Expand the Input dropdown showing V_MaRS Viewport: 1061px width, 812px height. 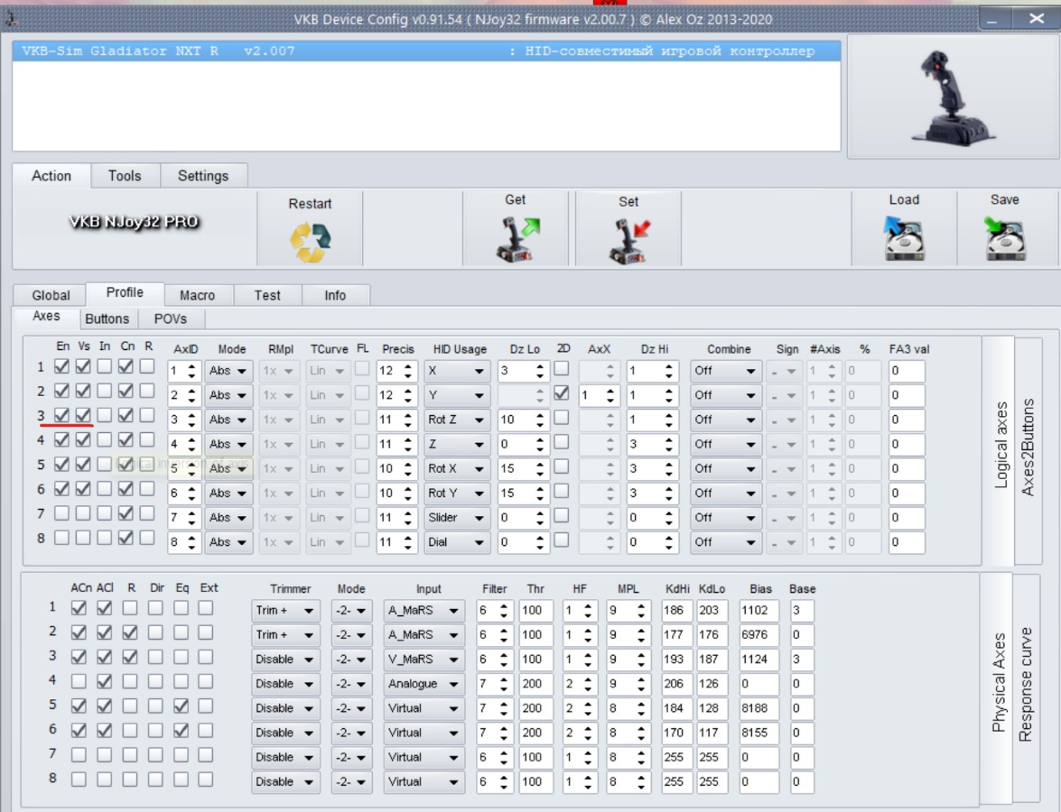tap(423, 660)
